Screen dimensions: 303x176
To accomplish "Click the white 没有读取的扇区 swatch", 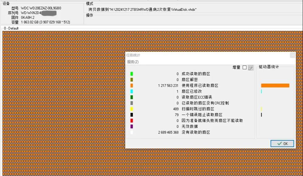I will point(132,132).
